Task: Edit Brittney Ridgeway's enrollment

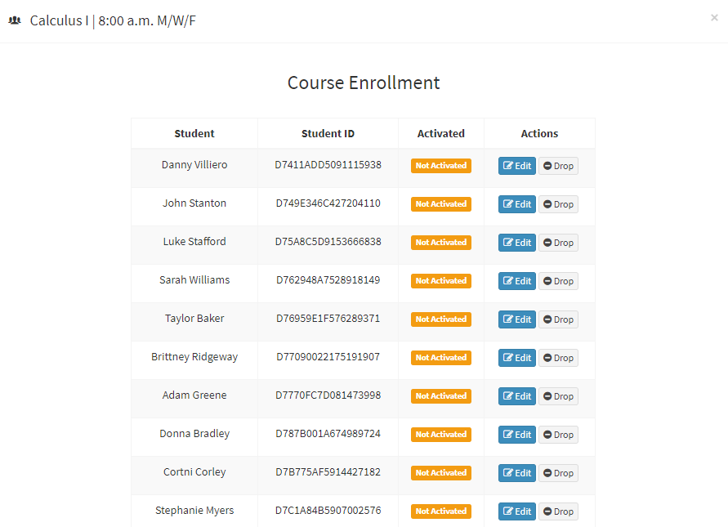Action: click(x=517, y=358)
